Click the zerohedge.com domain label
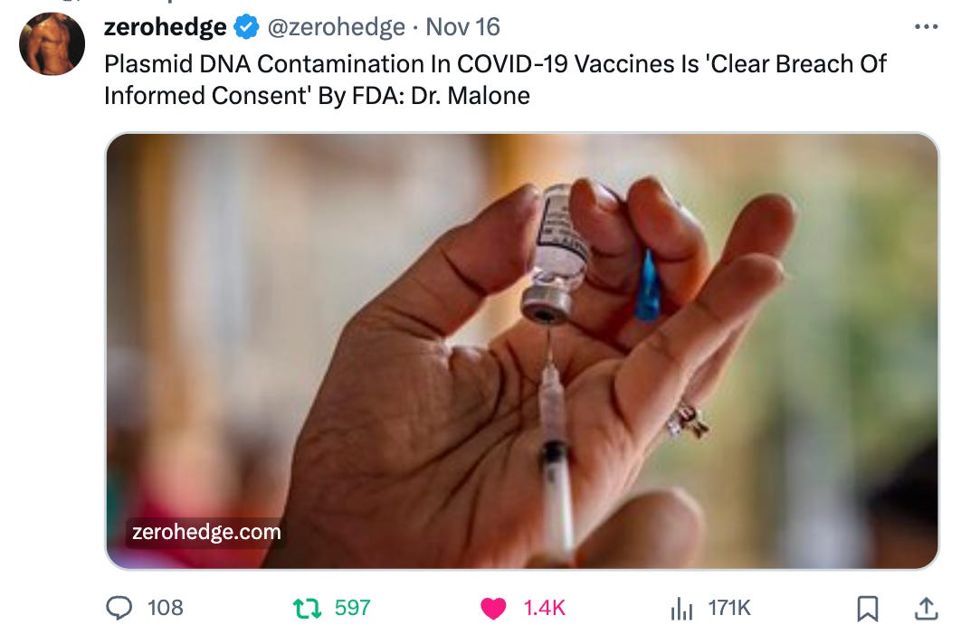Viewport: 961px width, 644px height. click(206, 532)
